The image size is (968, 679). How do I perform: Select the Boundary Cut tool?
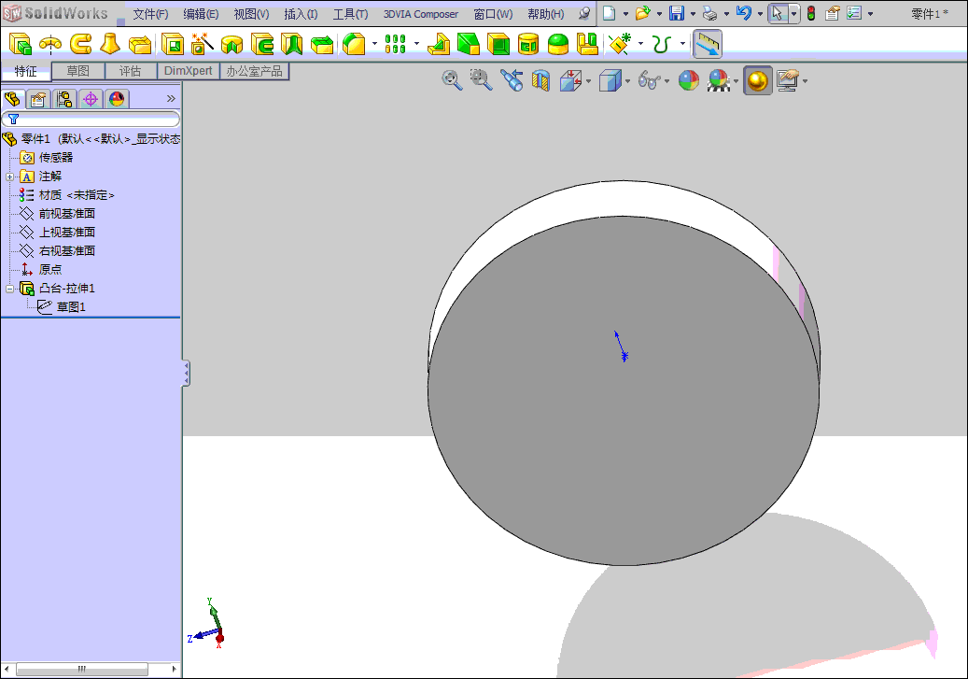pyautogui.click(x=322, y=44)
